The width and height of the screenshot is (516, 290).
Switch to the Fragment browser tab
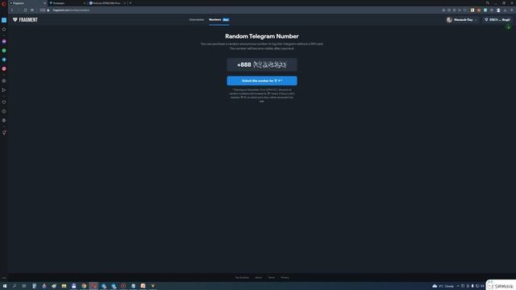[27, 3]
